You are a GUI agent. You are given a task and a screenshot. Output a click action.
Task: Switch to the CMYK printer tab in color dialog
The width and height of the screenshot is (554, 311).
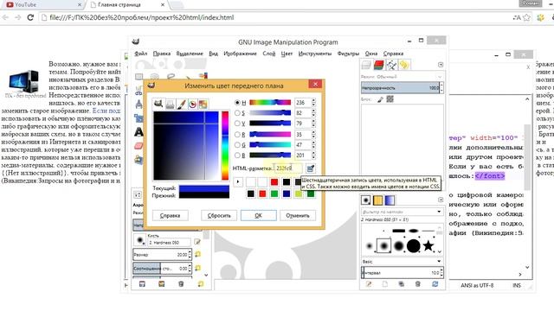coord(170,105)
